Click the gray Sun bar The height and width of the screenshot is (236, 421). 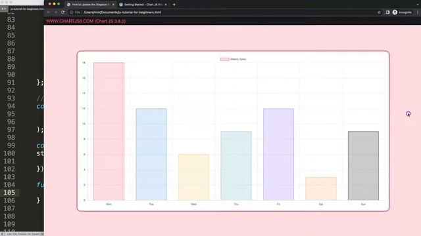click(363, 166)
